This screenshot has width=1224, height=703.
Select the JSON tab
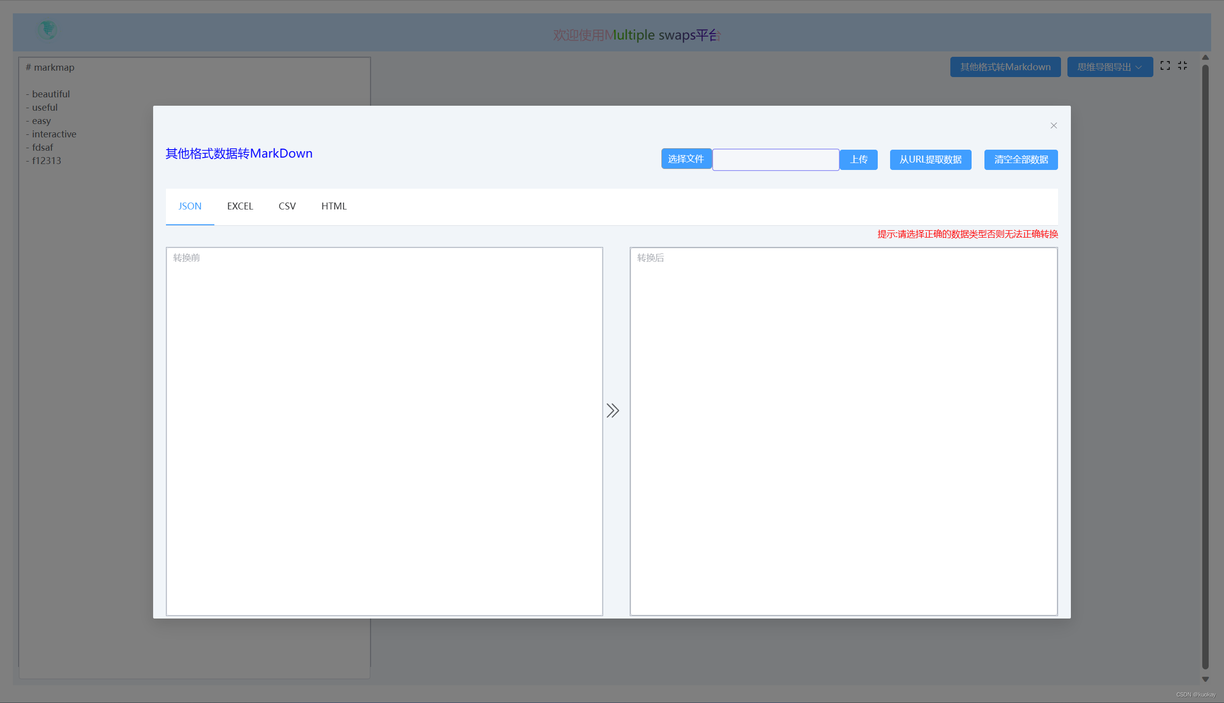(x=190, y=206)
